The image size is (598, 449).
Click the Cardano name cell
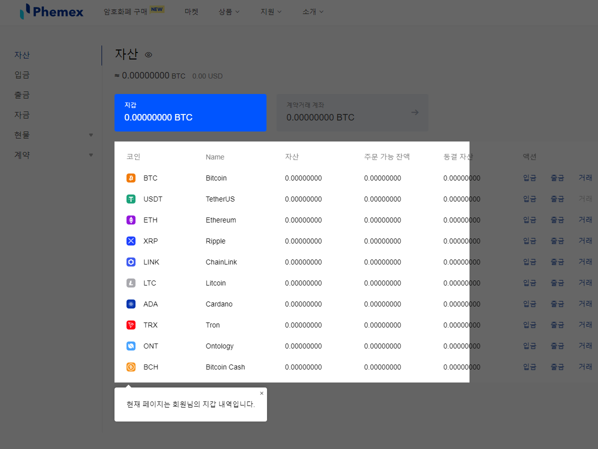point(219,304)
